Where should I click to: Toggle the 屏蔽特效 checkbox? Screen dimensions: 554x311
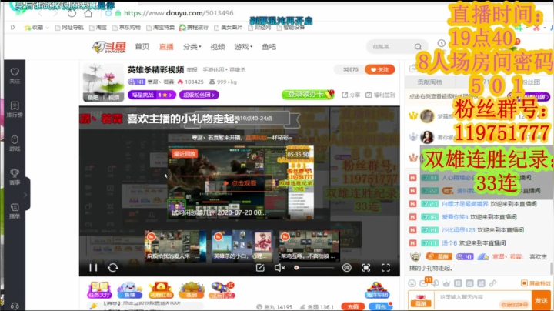click(x=524, y=283)
